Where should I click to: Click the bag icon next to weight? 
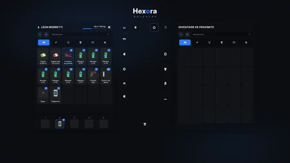coord(109,27)
